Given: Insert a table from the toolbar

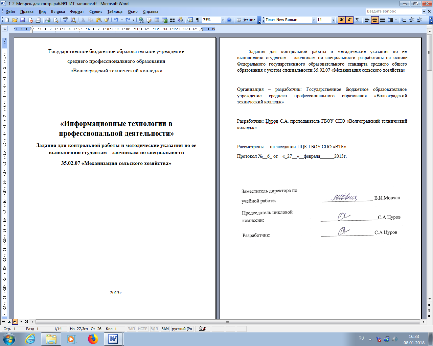Looking at the screenshot, I should (x=157, y=20).
